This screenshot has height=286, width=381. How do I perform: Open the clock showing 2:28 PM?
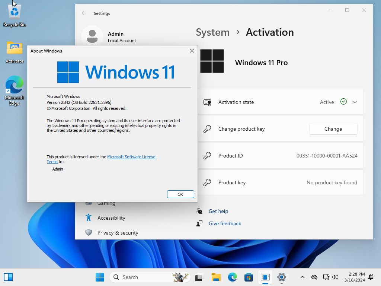pos(355,277)
